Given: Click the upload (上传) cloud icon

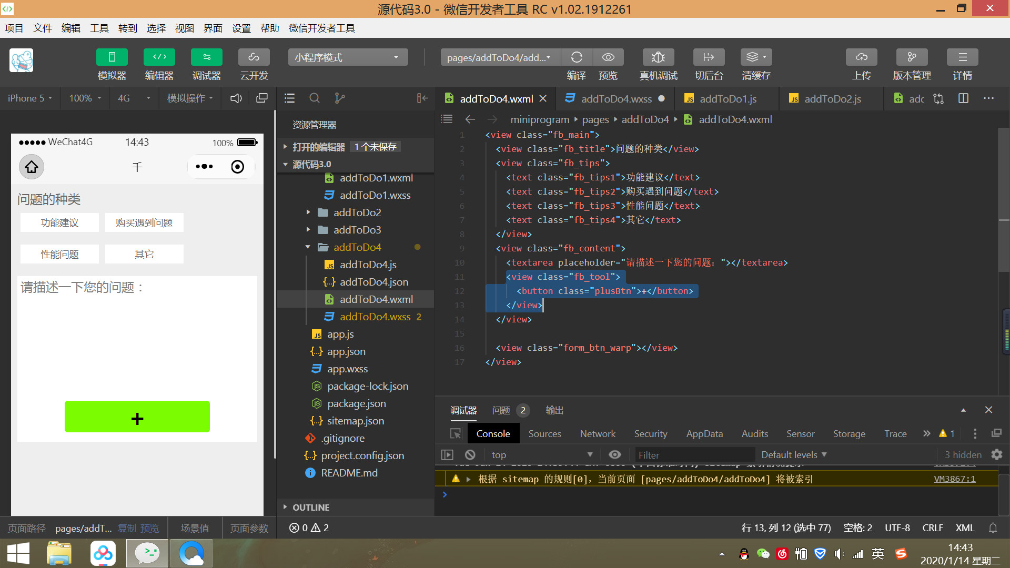Looking at the screenshot, I should coord(861,57).
